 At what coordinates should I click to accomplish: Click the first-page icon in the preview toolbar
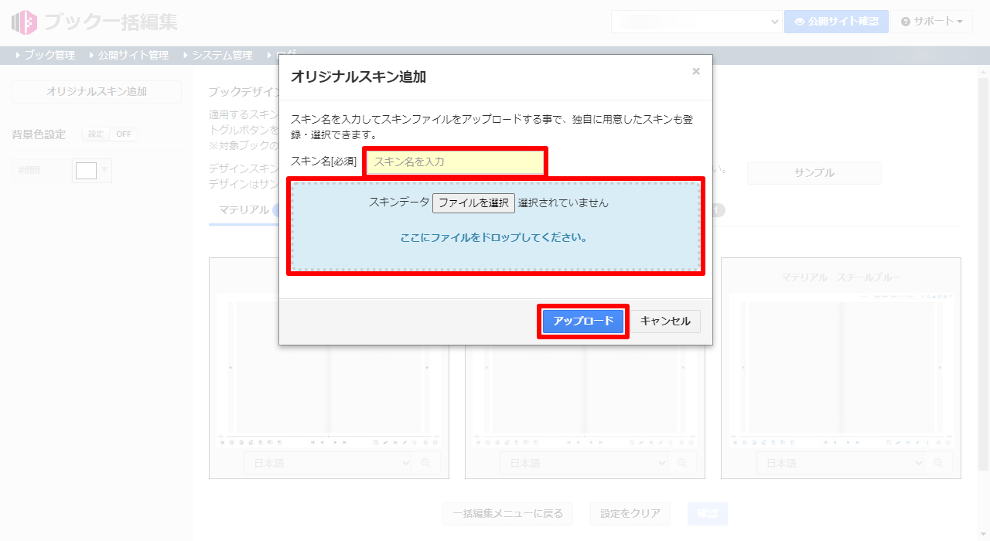(x=313, y=442)
